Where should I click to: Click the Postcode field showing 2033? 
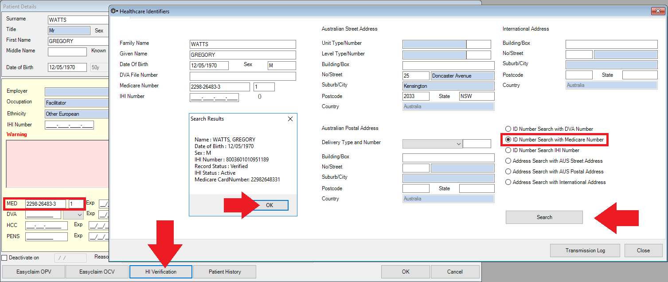click(416, 96)
